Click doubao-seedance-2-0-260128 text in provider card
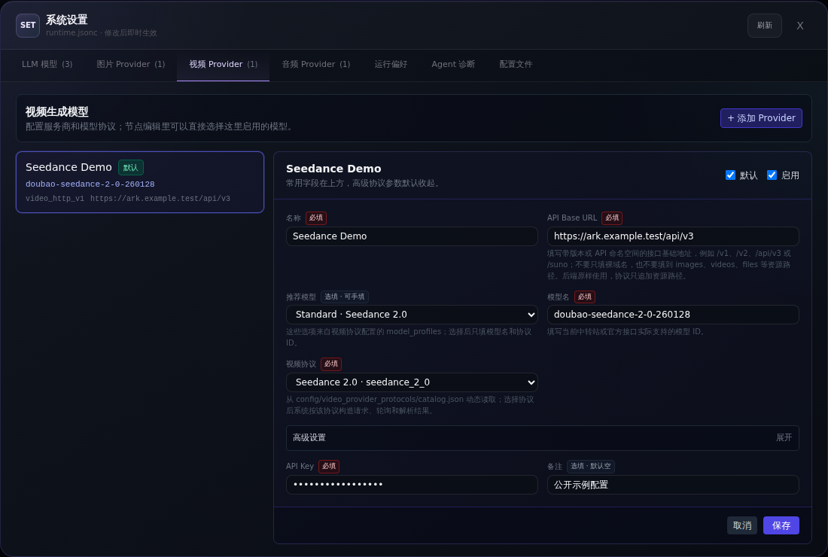The image size is (828, 557). [x=90, y=184]
